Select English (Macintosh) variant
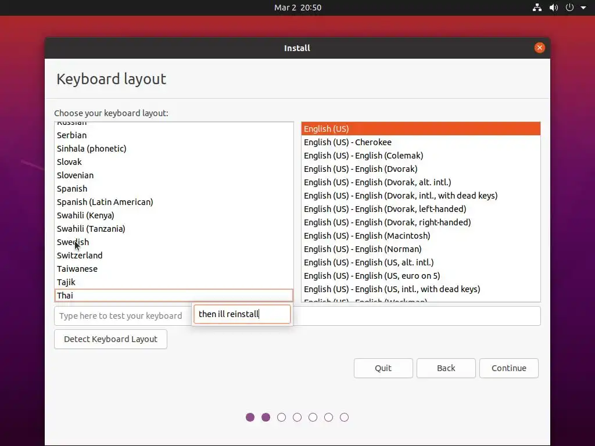The width and height of the screenshot is (595, 446). click(x=421, y=236)
